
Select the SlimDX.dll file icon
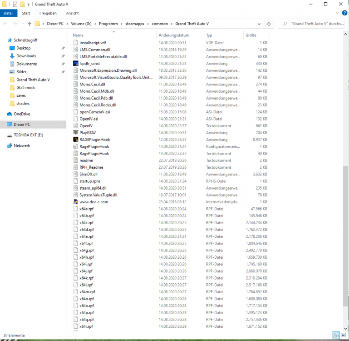pyautogui.click(x=76, y=174)
